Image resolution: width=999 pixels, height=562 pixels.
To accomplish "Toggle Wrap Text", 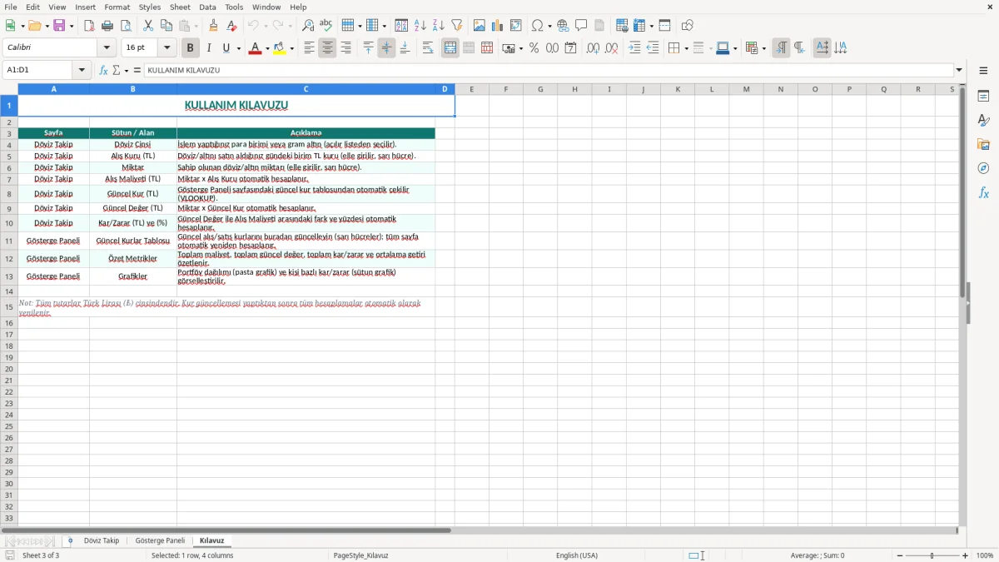I will pos(428,48).
